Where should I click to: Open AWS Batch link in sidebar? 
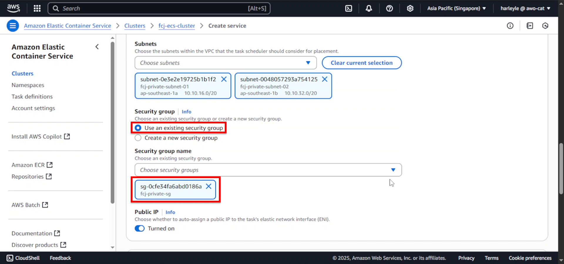(x=26, y=205)
